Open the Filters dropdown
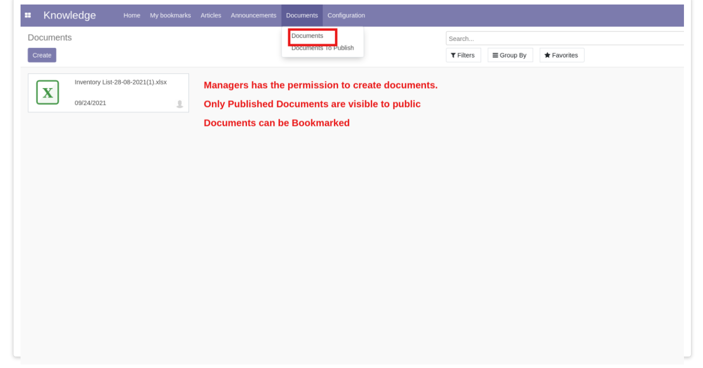This screenshot has height=368, width=703. (x=463, y=55)
